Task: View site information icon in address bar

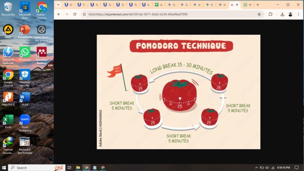Action: pos(84,14)
